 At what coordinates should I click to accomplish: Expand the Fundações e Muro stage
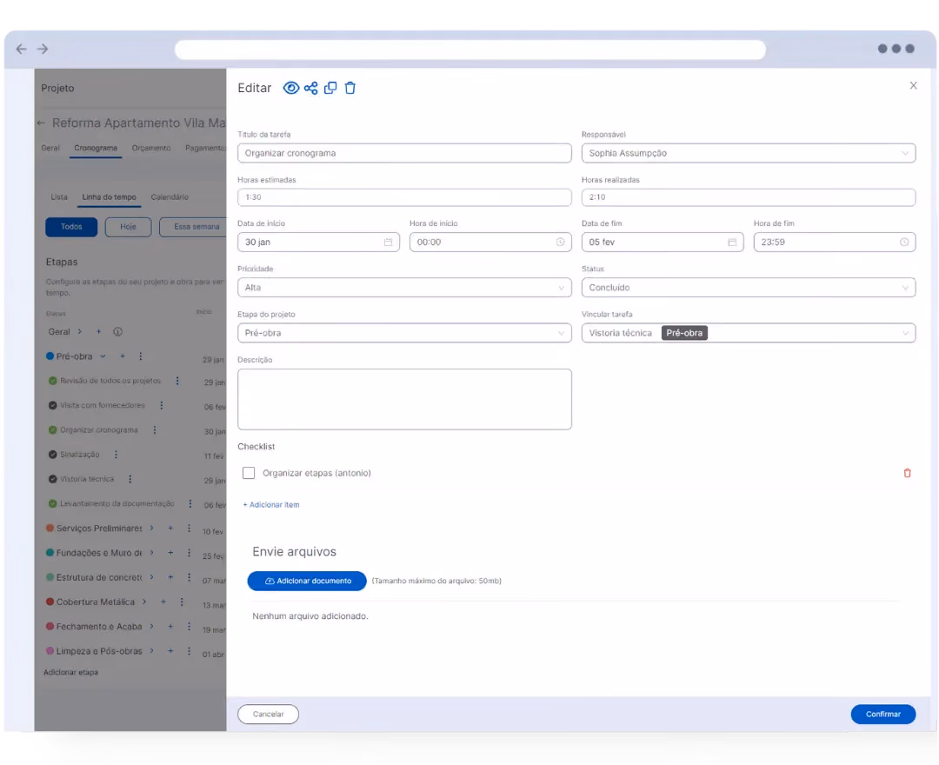tap(151, 553)
